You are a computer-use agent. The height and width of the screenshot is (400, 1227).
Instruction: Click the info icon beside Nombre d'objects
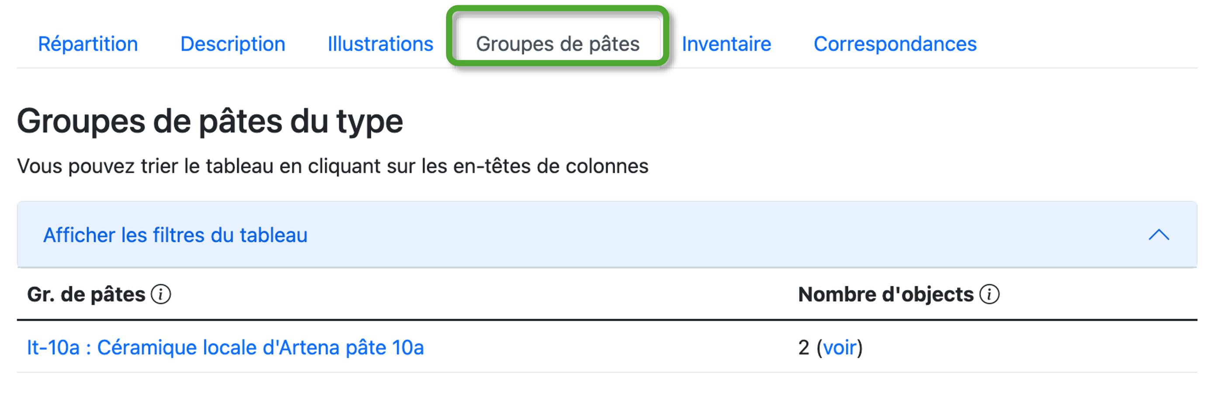click(x=989, y=294)
